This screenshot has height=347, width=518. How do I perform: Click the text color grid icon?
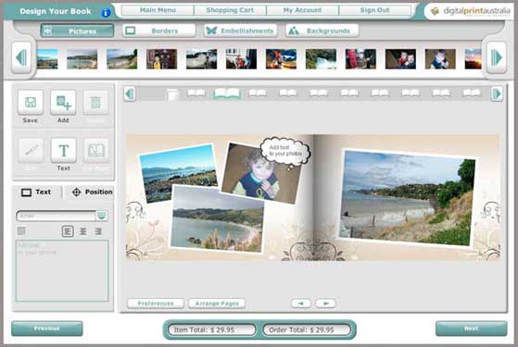[21, 231]
